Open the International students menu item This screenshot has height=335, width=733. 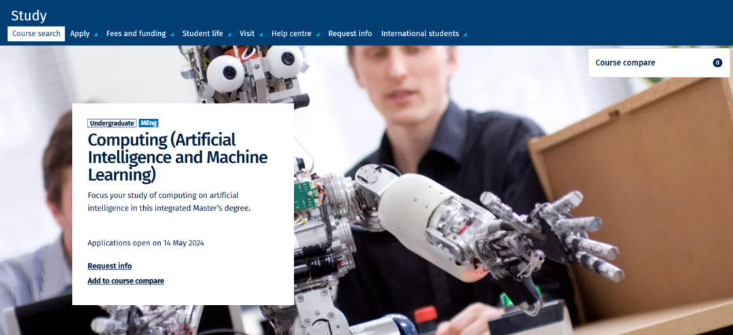[419, 34]
